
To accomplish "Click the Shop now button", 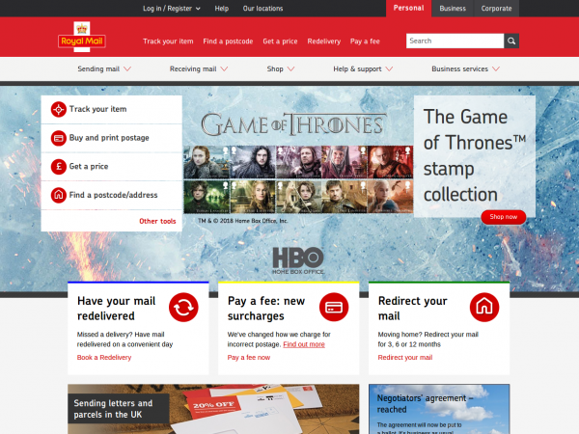I will (x=504, y=217).
